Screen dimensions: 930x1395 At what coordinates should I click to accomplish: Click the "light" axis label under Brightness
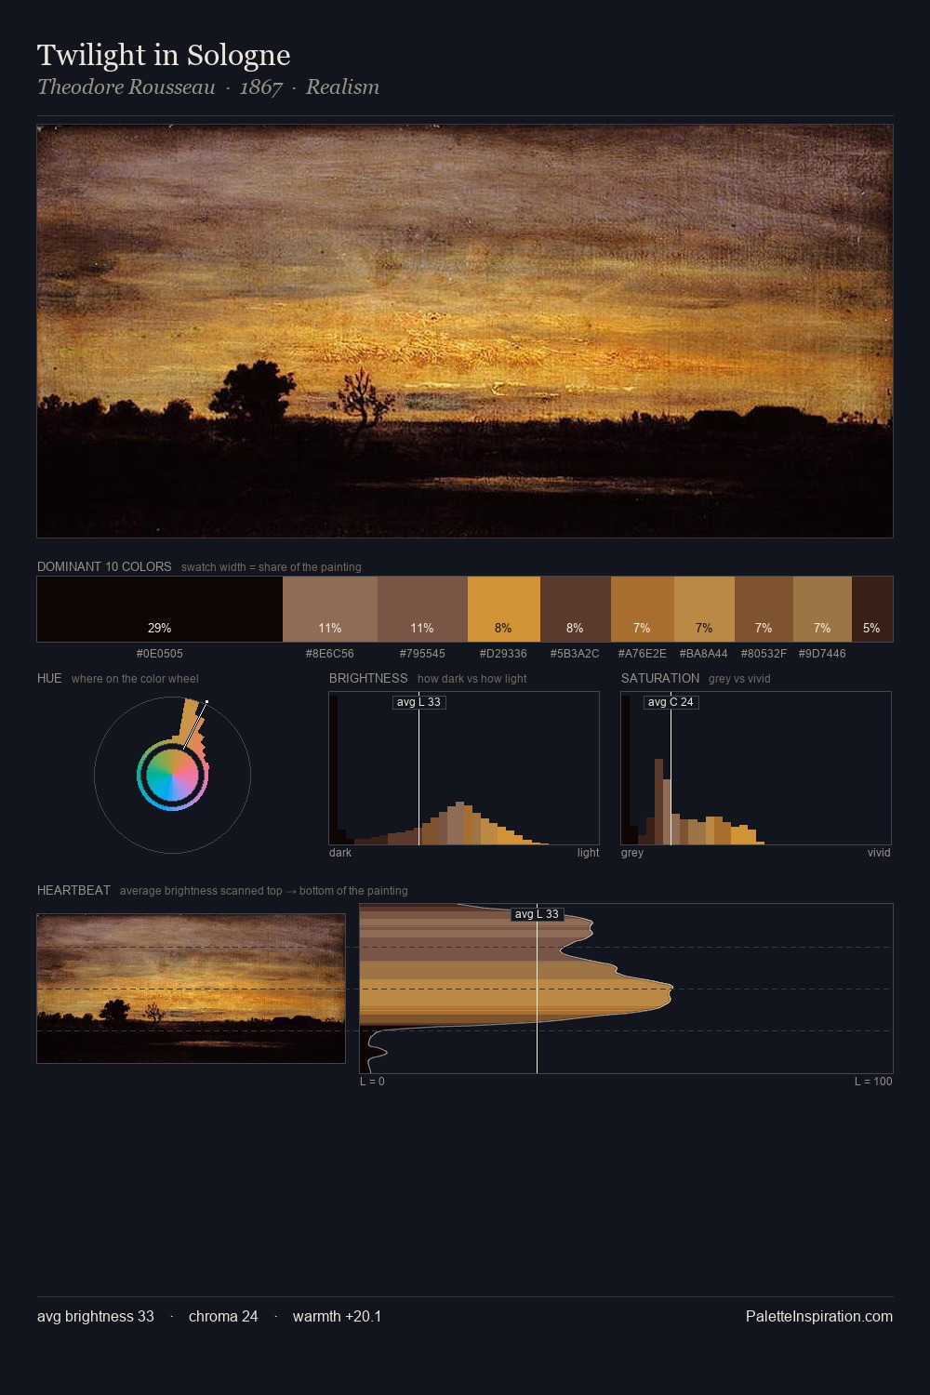pyautogui.click(x=588, y=853)
